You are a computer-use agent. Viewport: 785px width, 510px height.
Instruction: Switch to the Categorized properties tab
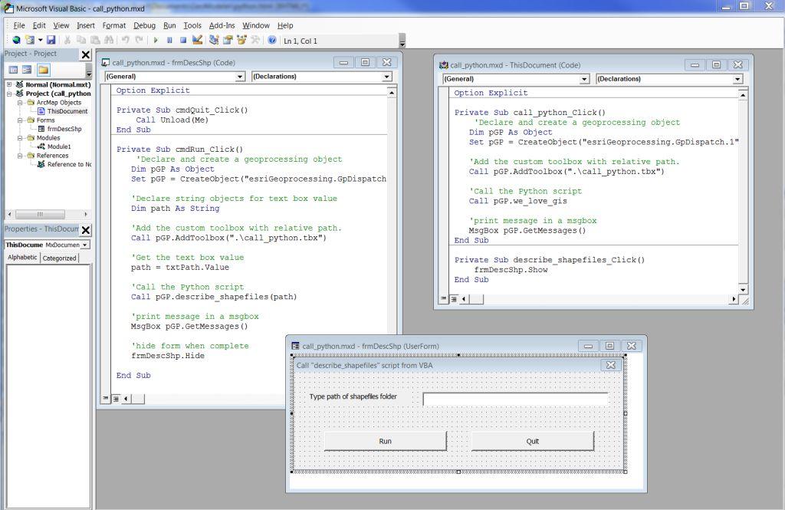(59, 258)
